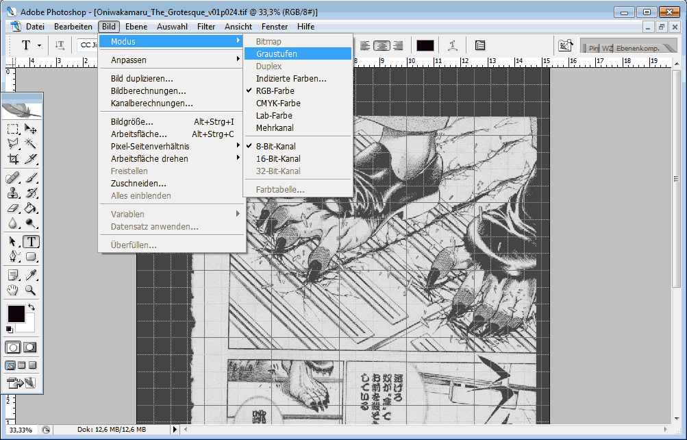Click the vertical scrollbar thumb
This screenshot has width=687, height=440.
coord(676,180)
